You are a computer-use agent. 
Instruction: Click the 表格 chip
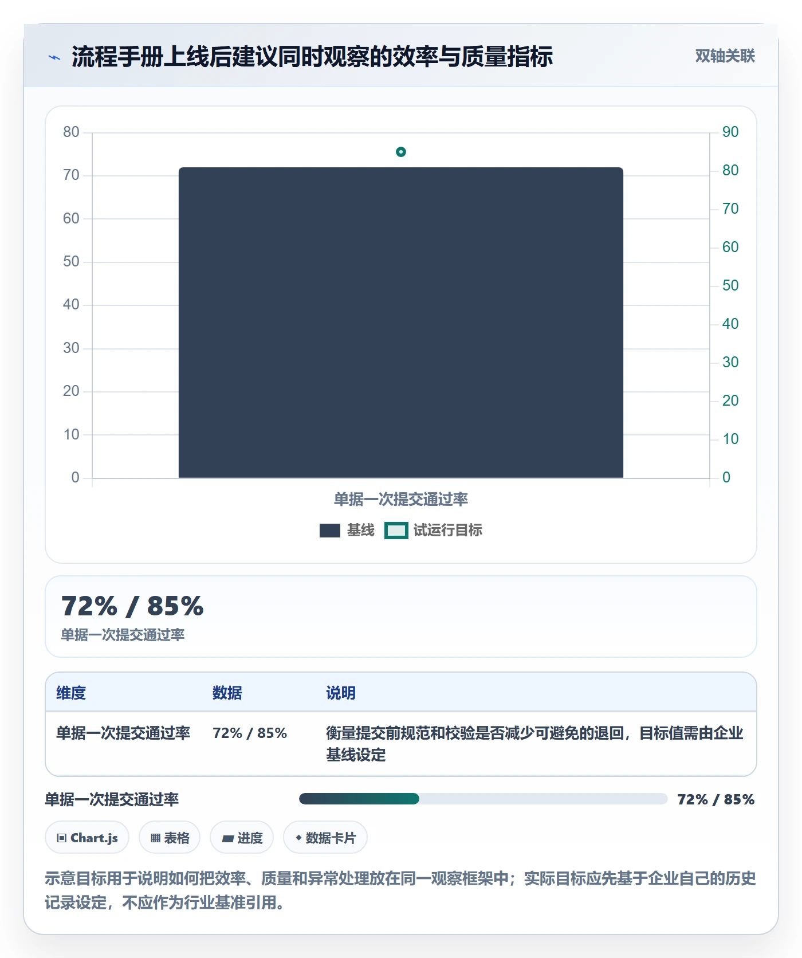170,838
